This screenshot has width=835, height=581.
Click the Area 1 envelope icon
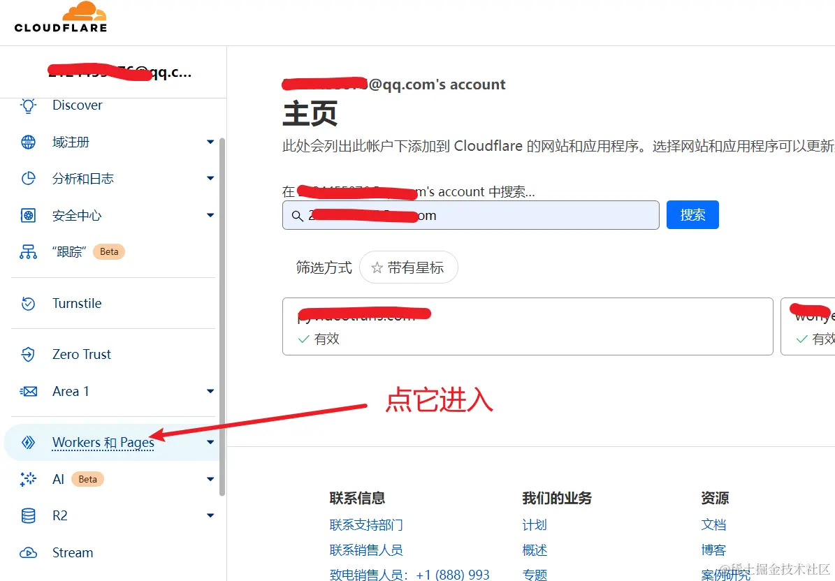pyautogui.click(x=28, y=392)
